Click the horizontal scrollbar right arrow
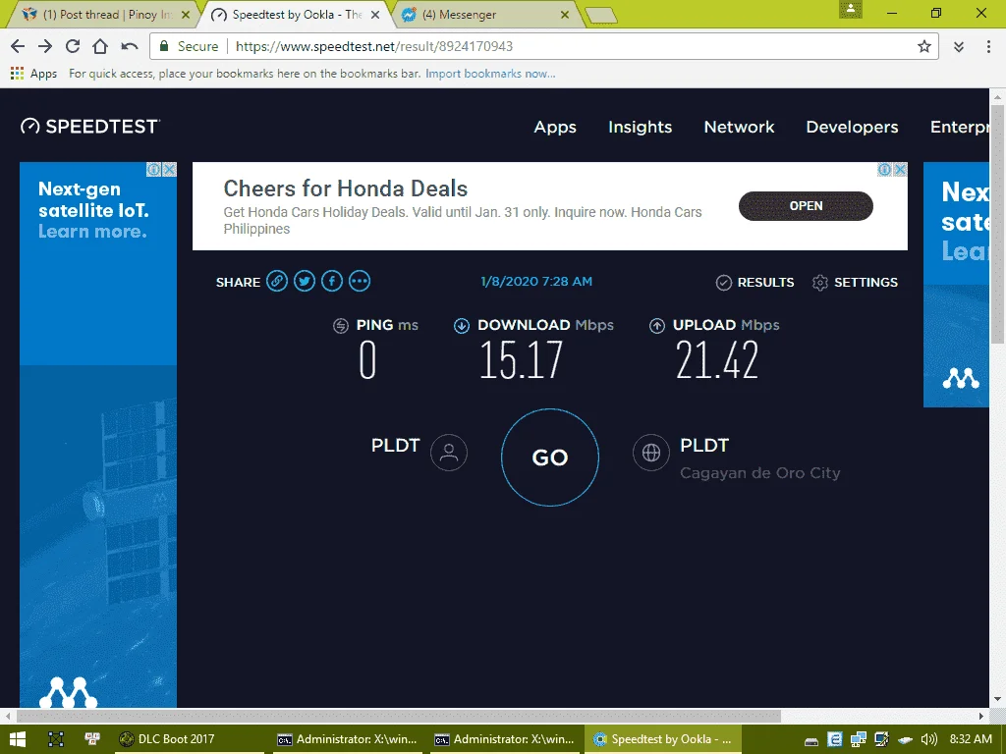The height and width of the screenshot is (754, 1006). (981, 716)
